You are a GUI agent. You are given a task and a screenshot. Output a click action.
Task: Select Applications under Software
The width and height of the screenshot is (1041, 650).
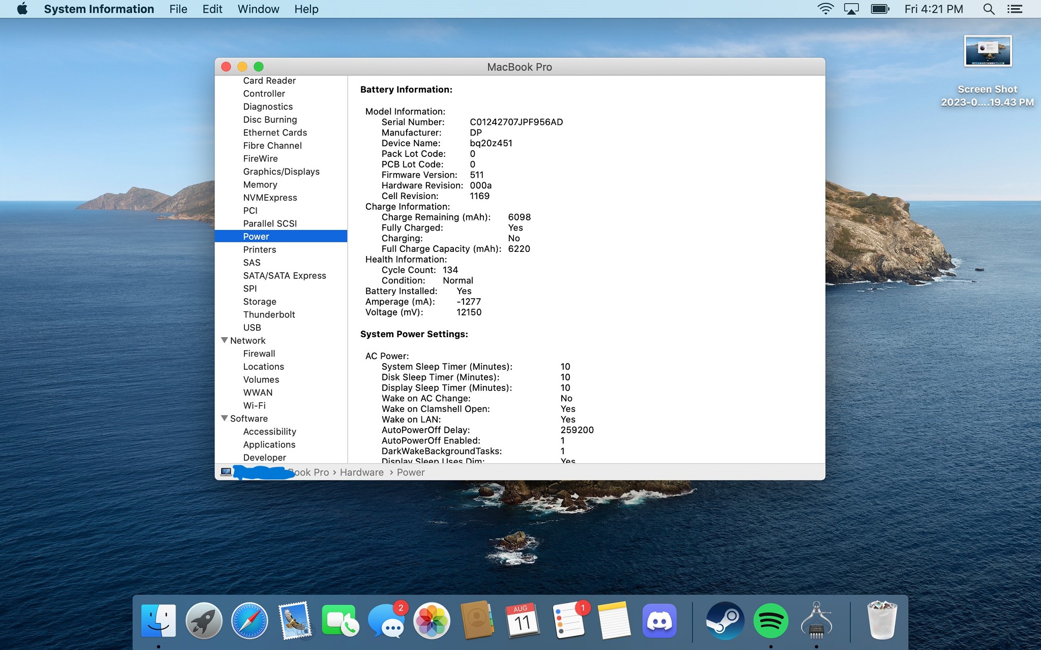pyautogui.click(x=269, y=444)
